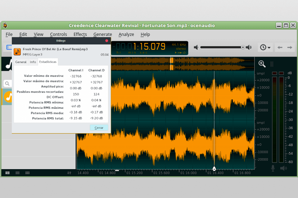This screenshot has width=298, height=198.
Task: Switch to grid thumbnail view mode
Action: 27,173
